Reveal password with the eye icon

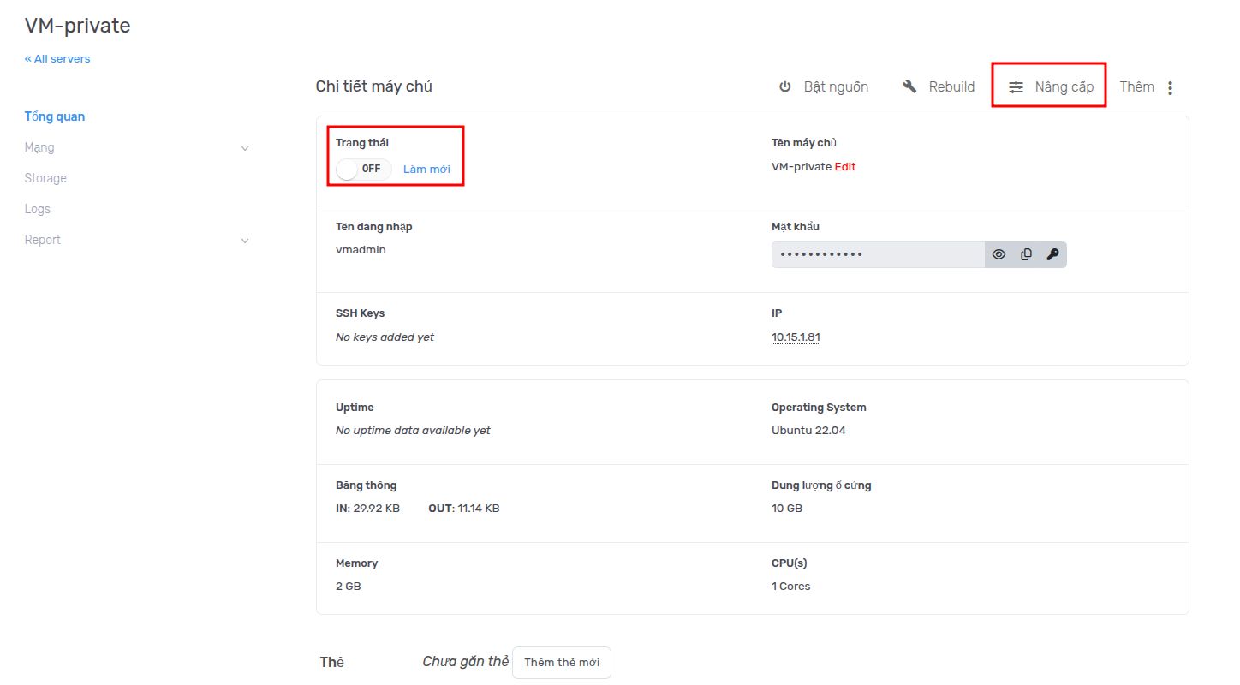pyautogui.click(x=999, y=254)
